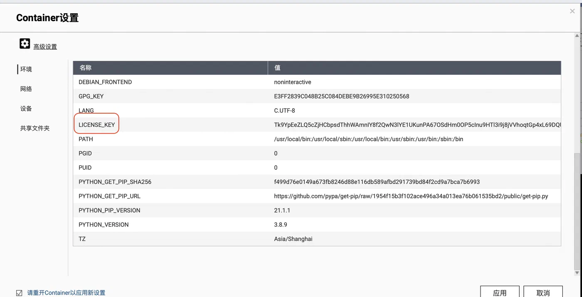Click the value Asia/Shanghai
Viewport: 582px width, 297px height.
click(x=293, y=239)
